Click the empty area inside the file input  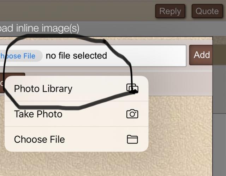click(x=148, y=56)
